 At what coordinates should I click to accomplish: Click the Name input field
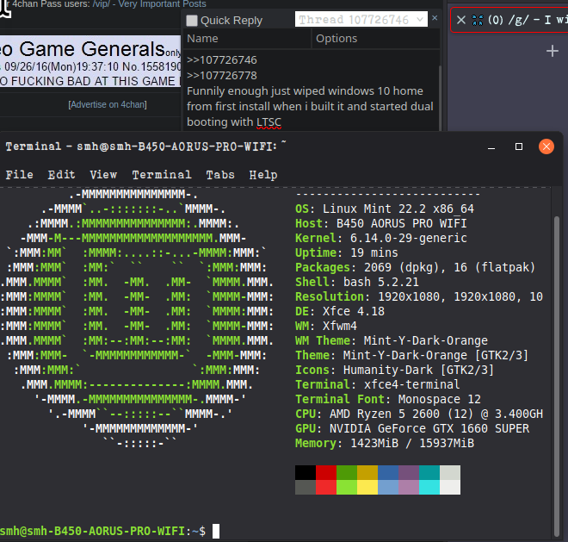(x=247, y=39)
